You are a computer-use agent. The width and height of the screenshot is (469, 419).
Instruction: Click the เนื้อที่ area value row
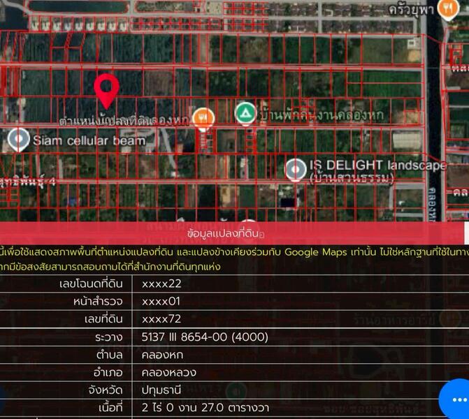point(205,407)
